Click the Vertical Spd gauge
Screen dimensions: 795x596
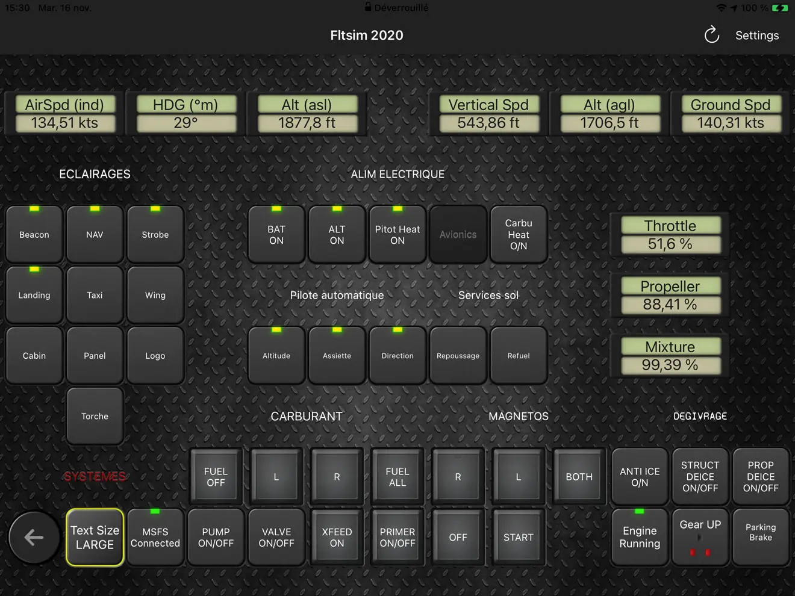(x=488, y=114)
